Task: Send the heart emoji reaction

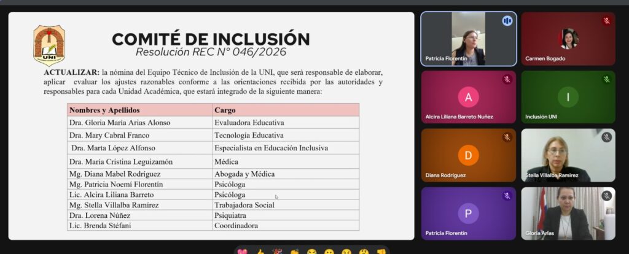Action: pyautogui.click(x=243, y=252)
